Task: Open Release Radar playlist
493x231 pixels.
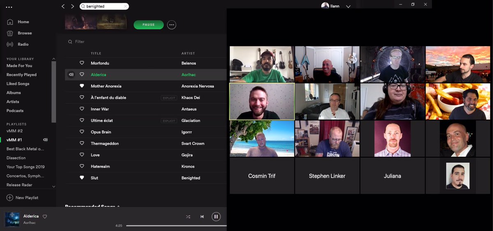Action: (x=20, y=185)
